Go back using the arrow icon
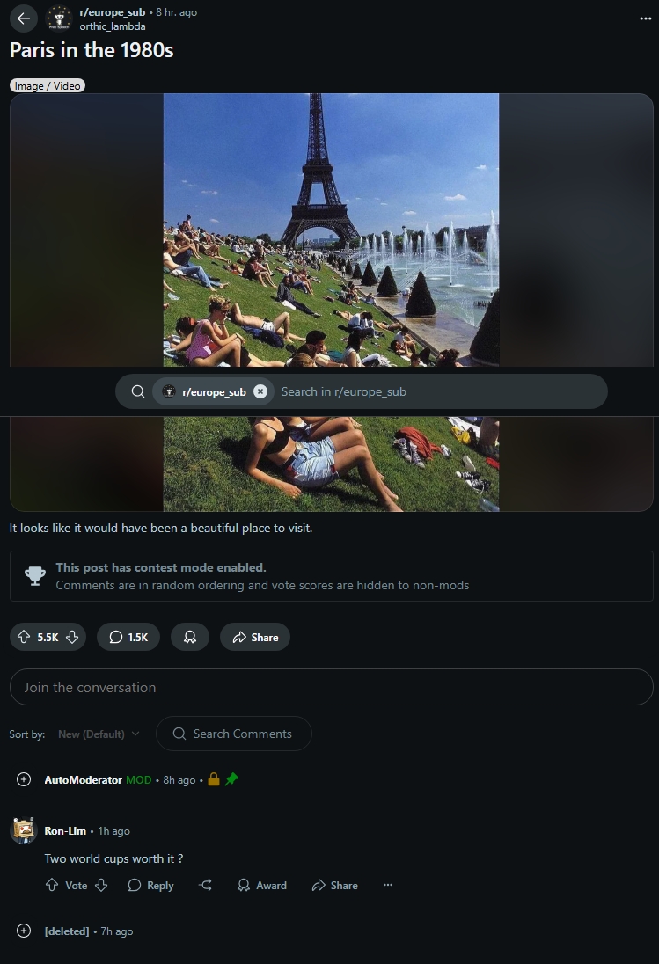 (24, 18)
